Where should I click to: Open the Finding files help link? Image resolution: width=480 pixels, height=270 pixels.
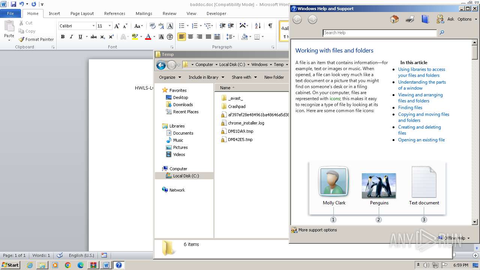click(410, 108)
